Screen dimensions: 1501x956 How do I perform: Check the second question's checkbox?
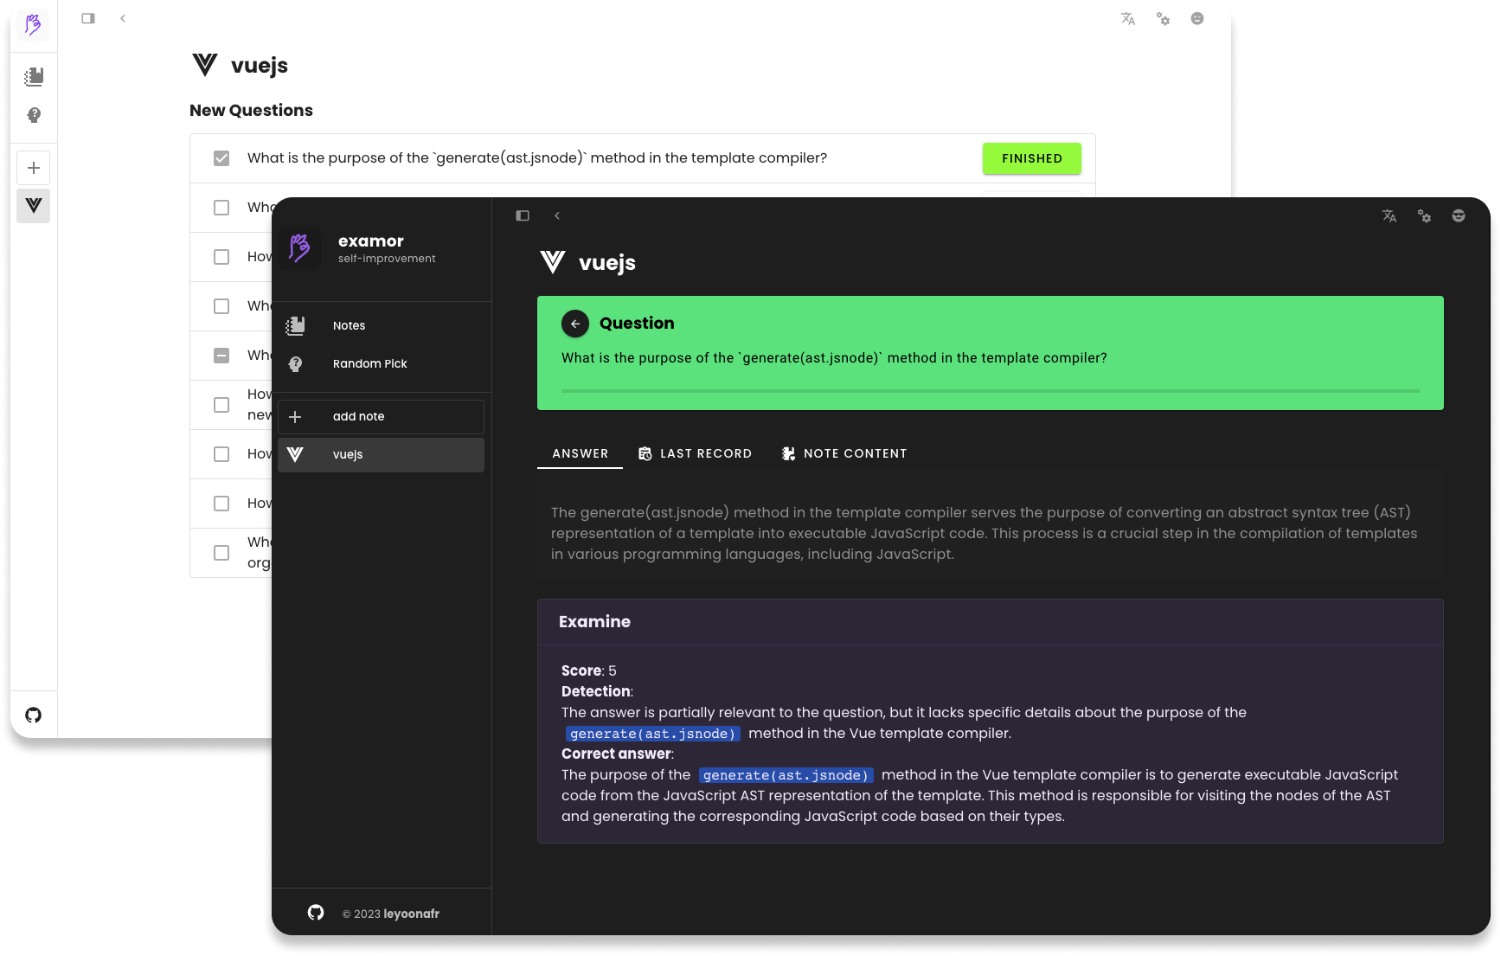click(x=221, y=208)
